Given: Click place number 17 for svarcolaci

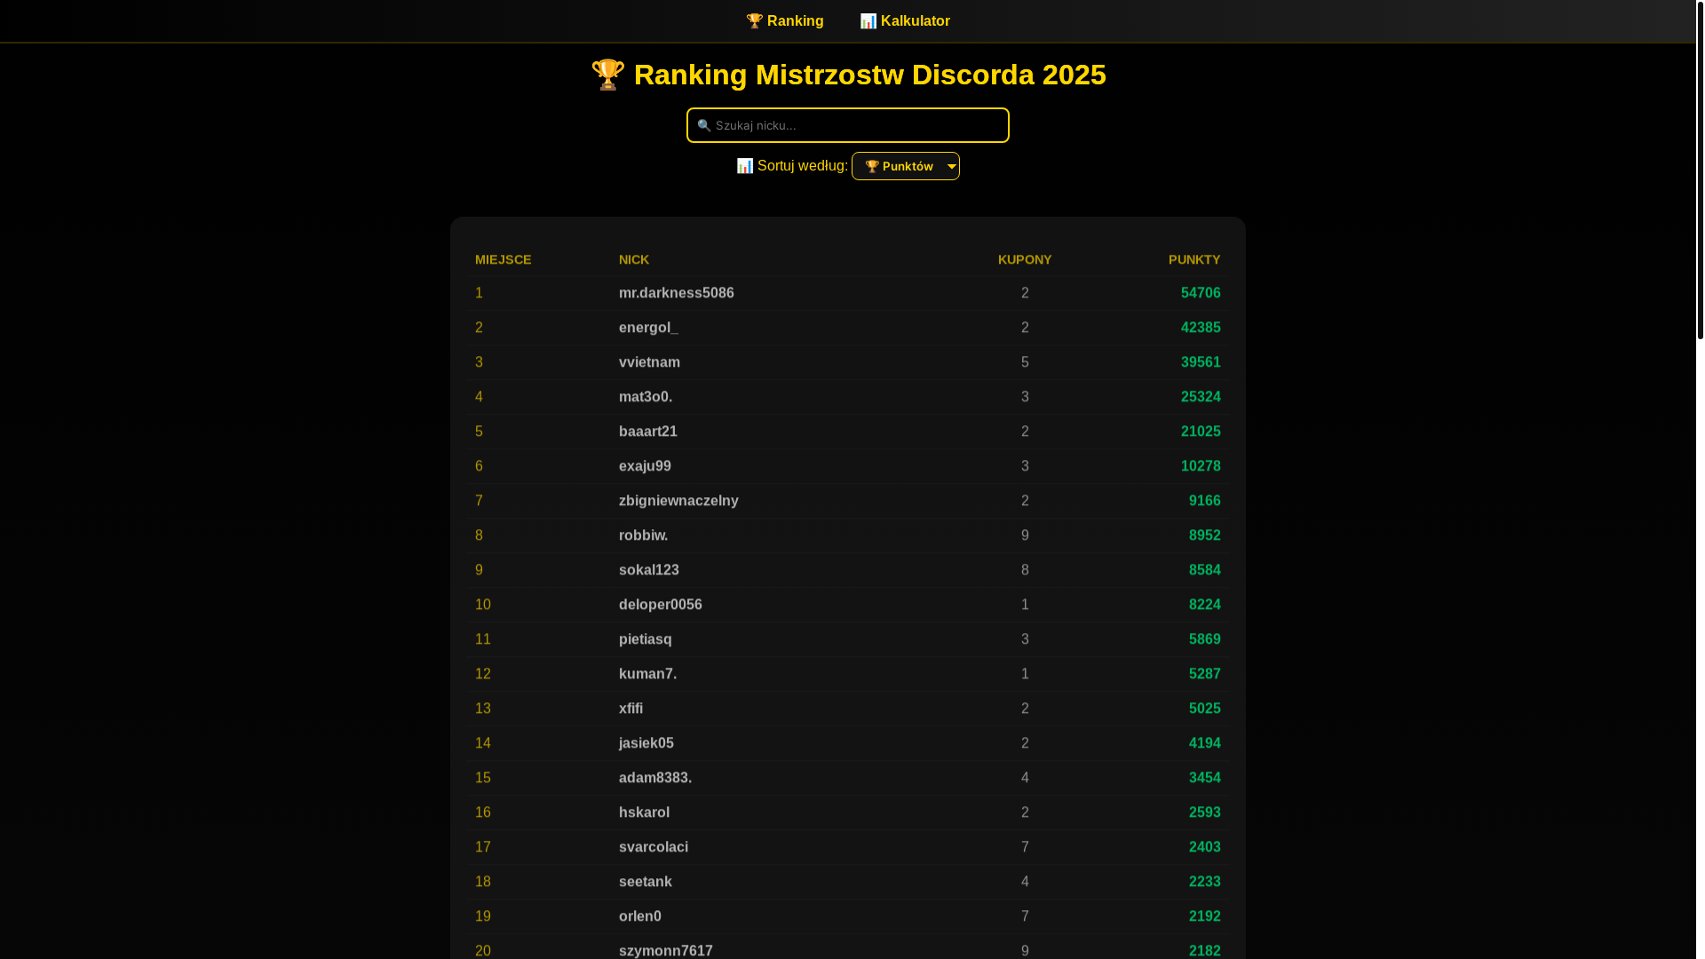Looking at the screenshot, I should pyautogui.click(x=483, y=847).
